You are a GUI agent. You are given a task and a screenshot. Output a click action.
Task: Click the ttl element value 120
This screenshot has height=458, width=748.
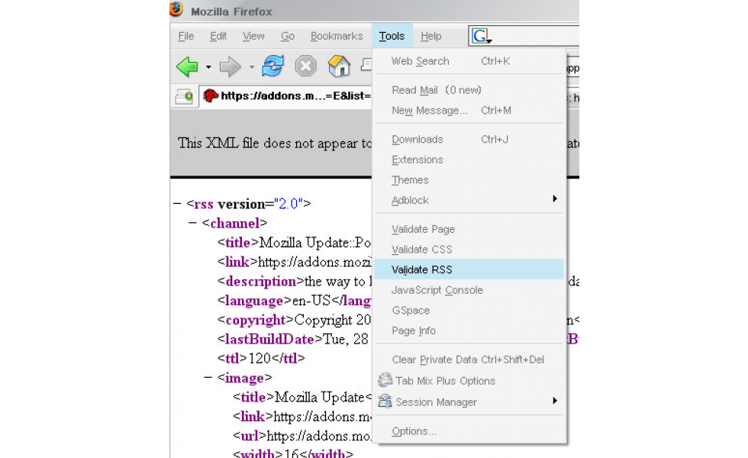click(x=260, y=358)
